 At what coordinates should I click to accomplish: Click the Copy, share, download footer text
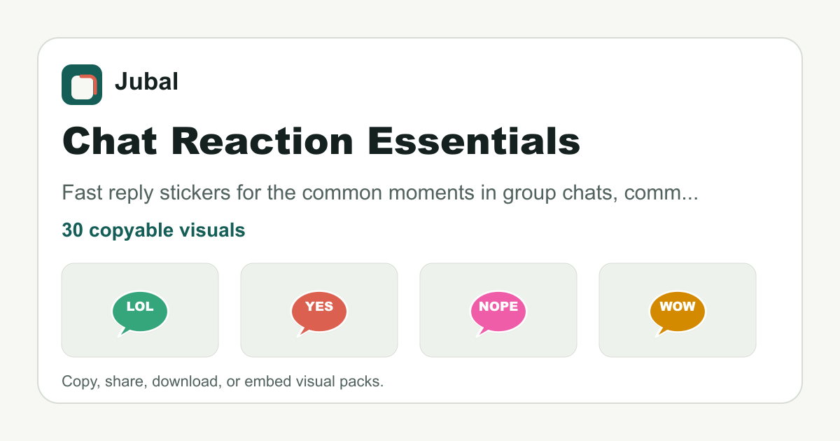point(223,382)
